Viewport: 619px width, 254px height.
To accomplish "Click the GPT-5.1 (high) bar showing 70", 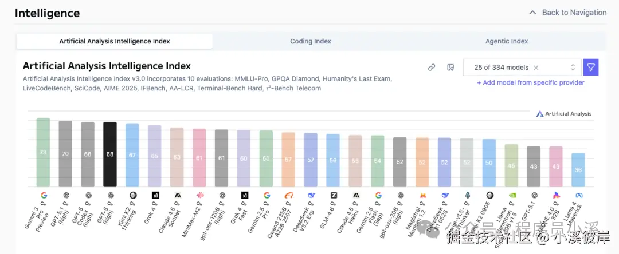I will 65,154.
